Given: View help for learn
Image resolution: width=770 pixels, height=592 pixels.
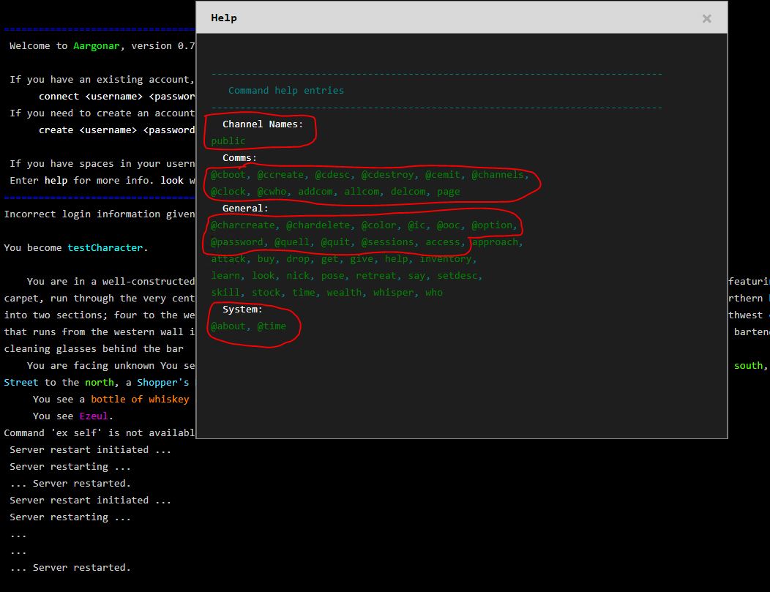Looking at the screenshot, I should 225,276.
